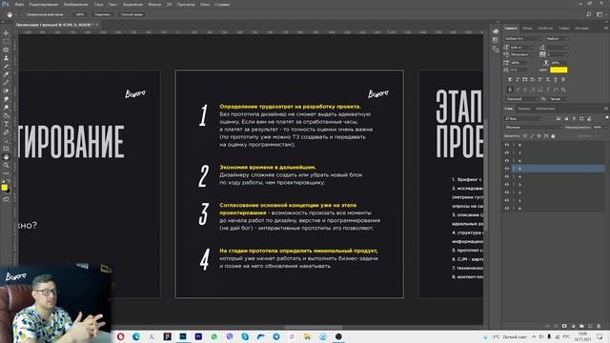The image size is (610, 343).
Task: Select the Rectangular Marquee tool
Action: 6,42
